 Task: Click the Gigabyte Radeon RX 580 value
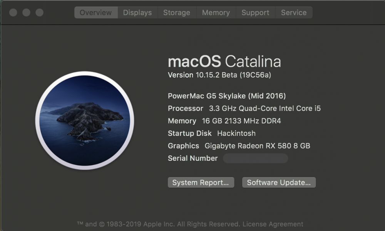click(x=257, y=146)
